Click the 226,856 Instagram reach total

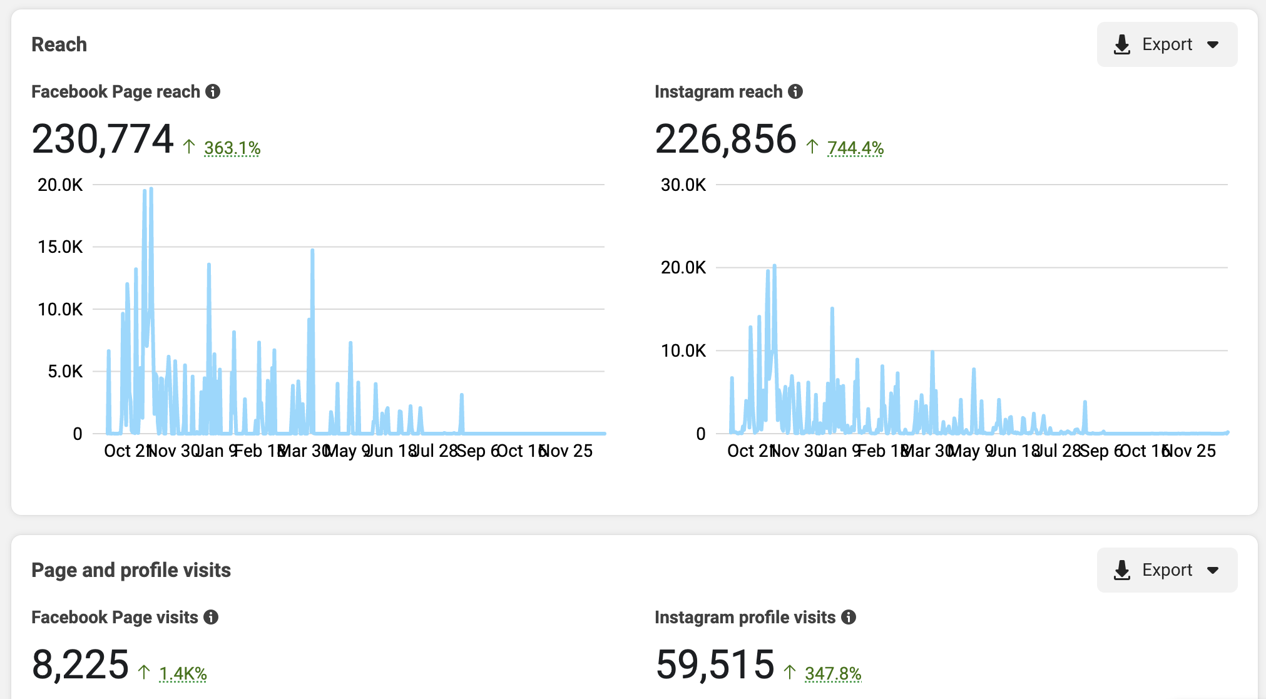tap(726, 139)
